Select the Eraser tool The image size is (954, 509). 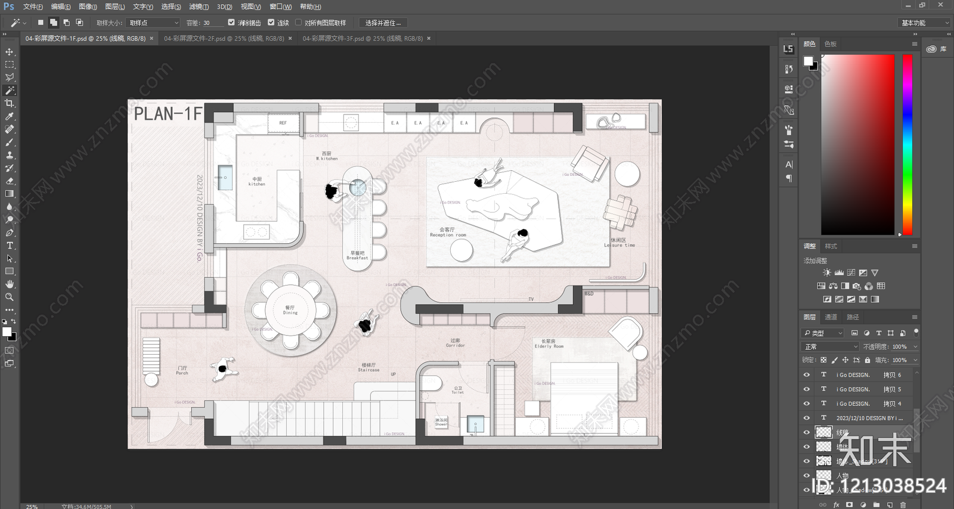pyautogui.click(x=10, y=181)
